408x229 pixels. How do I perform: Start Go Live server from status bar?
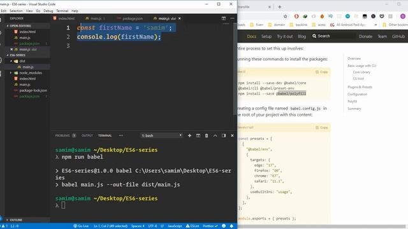coord(81,226)
